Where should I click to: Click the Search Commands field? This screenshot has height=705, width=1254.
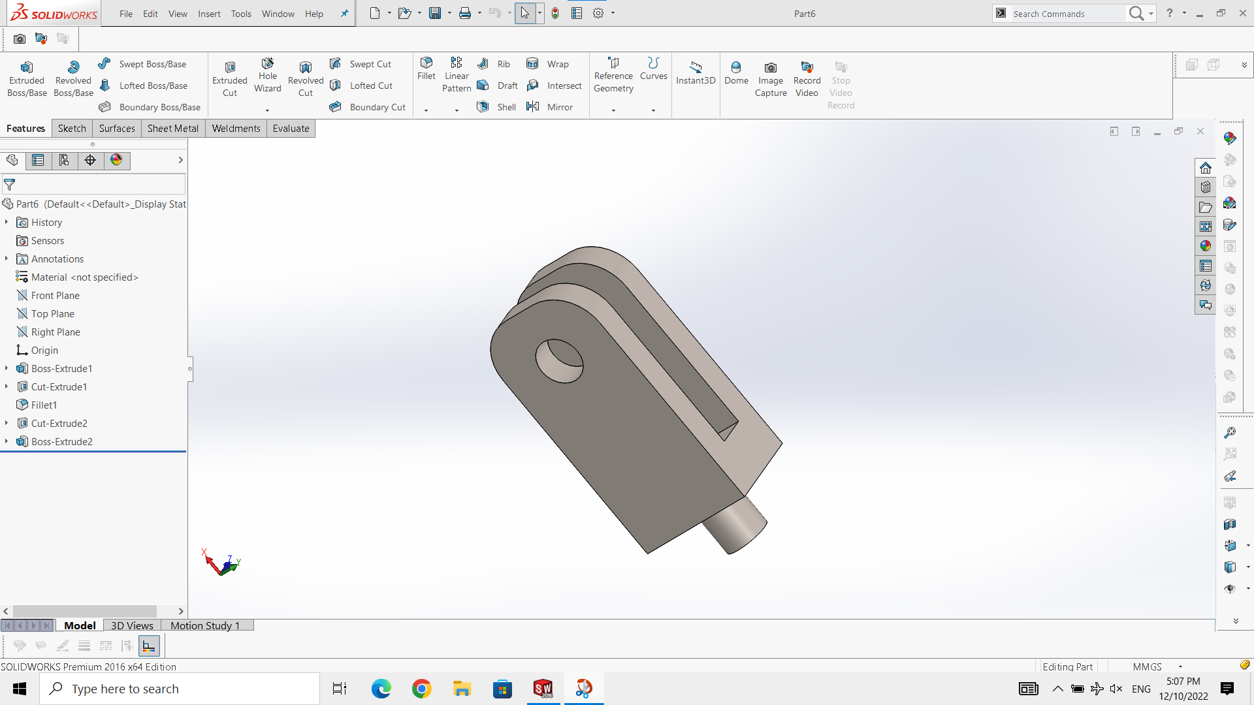(1067, 14)
